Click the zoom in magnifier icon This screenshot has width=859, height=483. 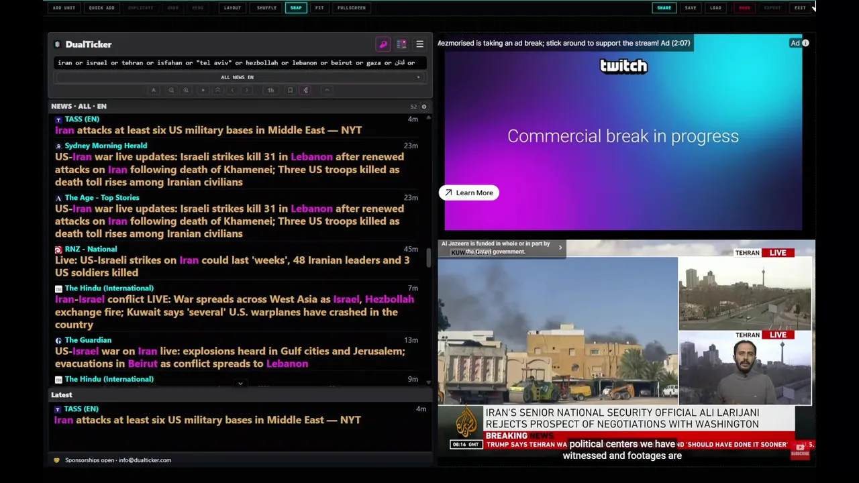tap(186, 90)
